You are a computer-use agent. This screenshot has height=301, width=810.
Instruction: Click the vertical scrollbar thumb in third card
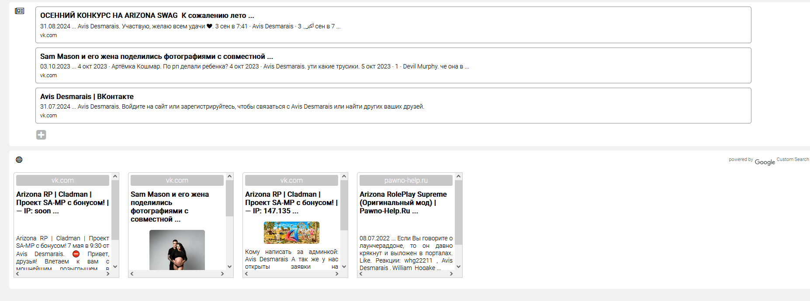[344, 205]
